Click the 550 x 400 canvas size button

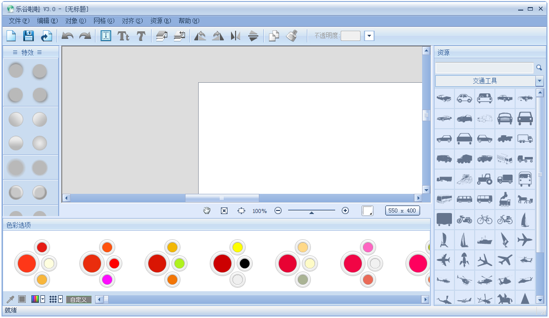tap(402, 210)
